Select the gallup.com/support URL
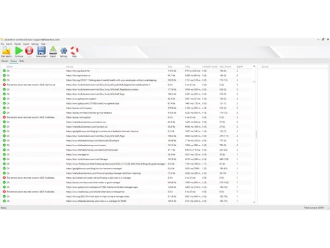Screen dimensions: 330x248 coord(81,99)
